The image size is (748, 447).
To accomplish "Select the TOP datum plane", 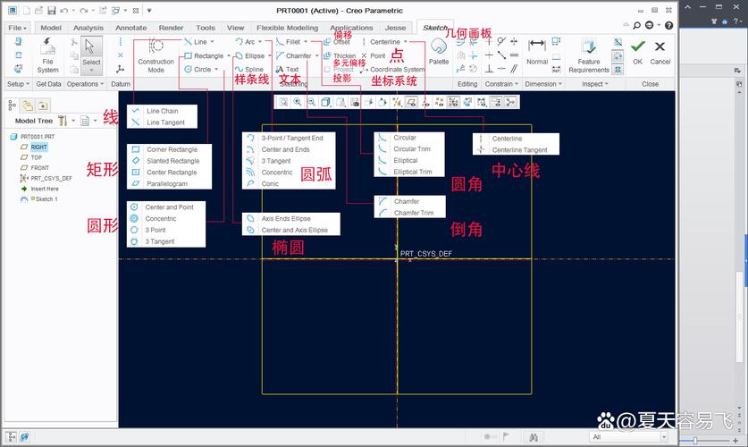I will 36,157.
